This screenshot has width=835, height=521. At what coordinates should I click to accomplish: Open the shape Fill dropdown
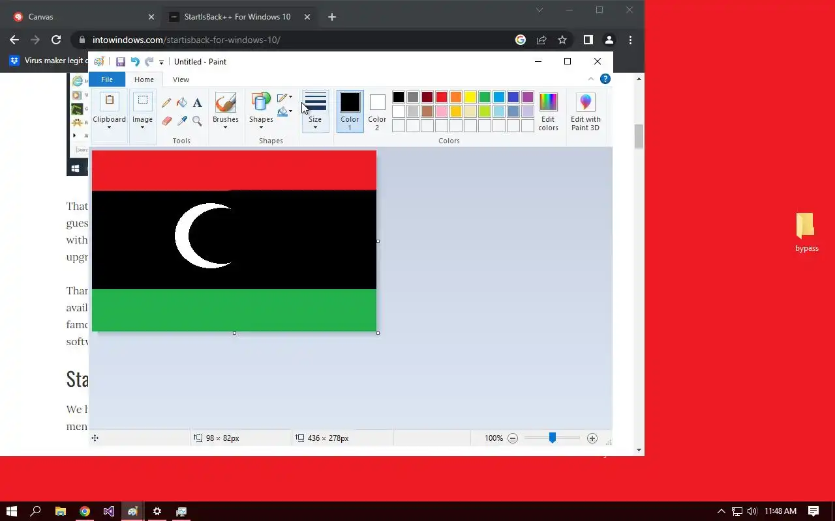click(284, 112)
